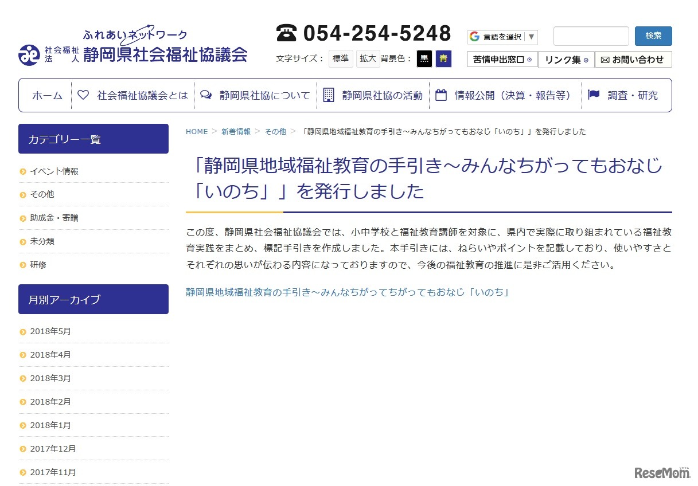The image size is (698, 486).
Task: Expand the 2018年5月 archive entry
Action: [x=50, y=331]
